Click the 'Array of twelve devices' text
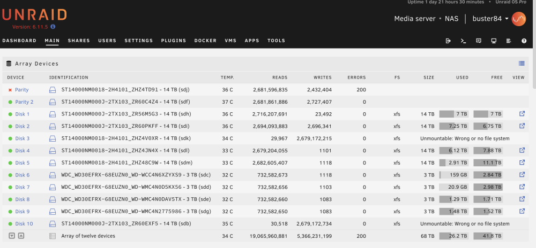Viewport: 536px width, 248px height. 88,236
